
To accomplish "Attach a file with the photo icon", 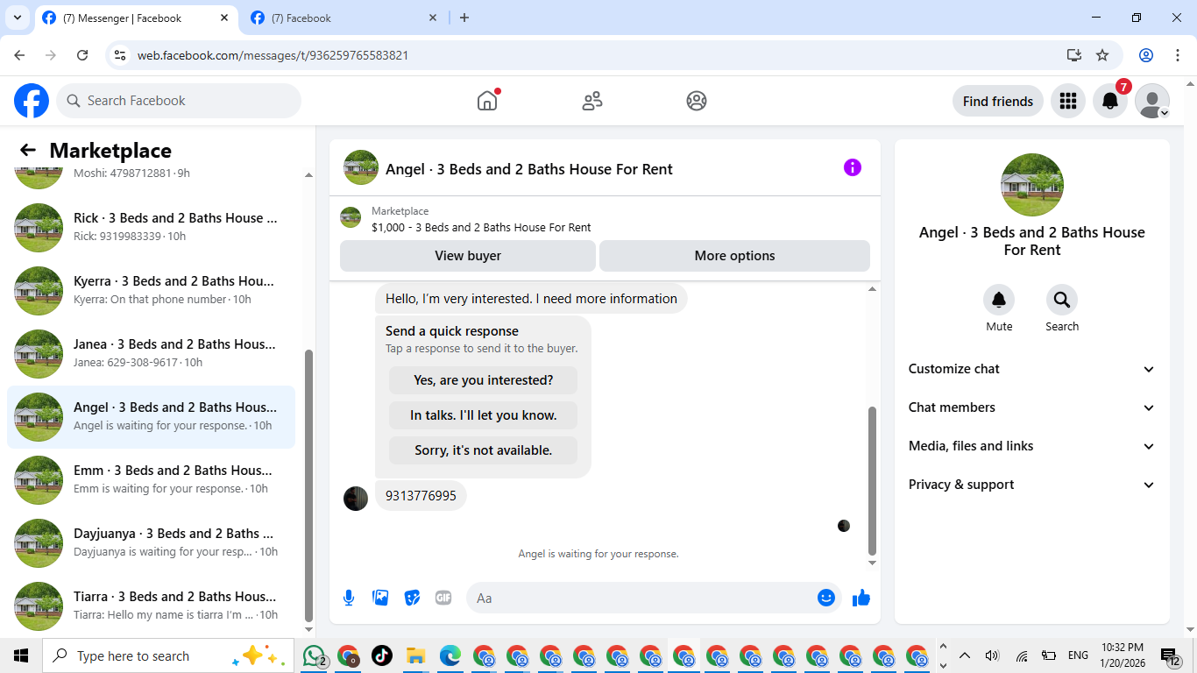I will [380, 598].
